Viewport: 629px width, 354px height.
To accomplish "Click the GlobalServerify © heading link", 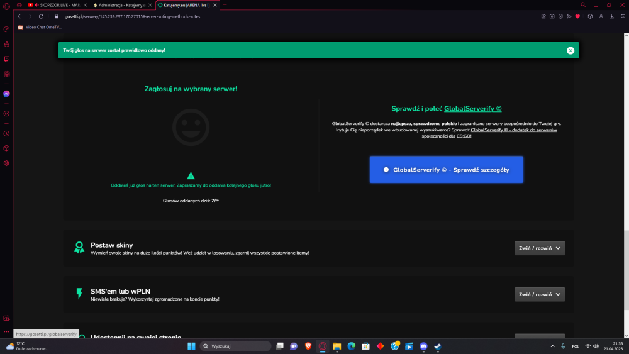I will [472, 109].
